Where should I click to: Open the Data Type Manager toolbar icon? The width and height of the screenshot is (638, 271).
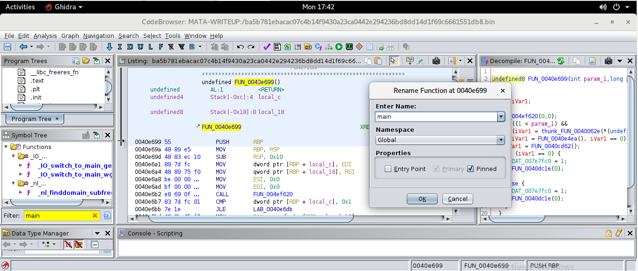(308, 47)
